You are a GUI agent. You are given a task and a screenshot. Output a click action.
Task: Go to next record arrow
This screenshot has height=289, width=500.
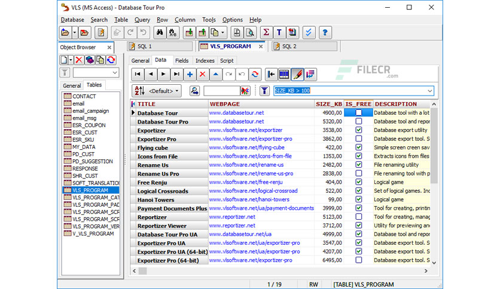(163, 74)
